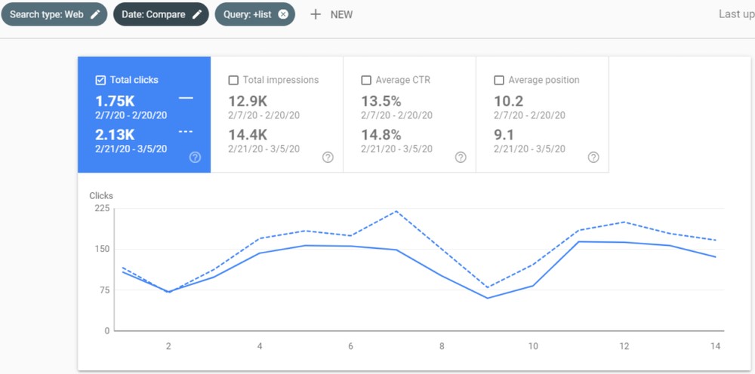Click the 2/7/20 - 2/20/20 date under 12.9K
Viewport: 755px width, 374px height.
point(263,115)
